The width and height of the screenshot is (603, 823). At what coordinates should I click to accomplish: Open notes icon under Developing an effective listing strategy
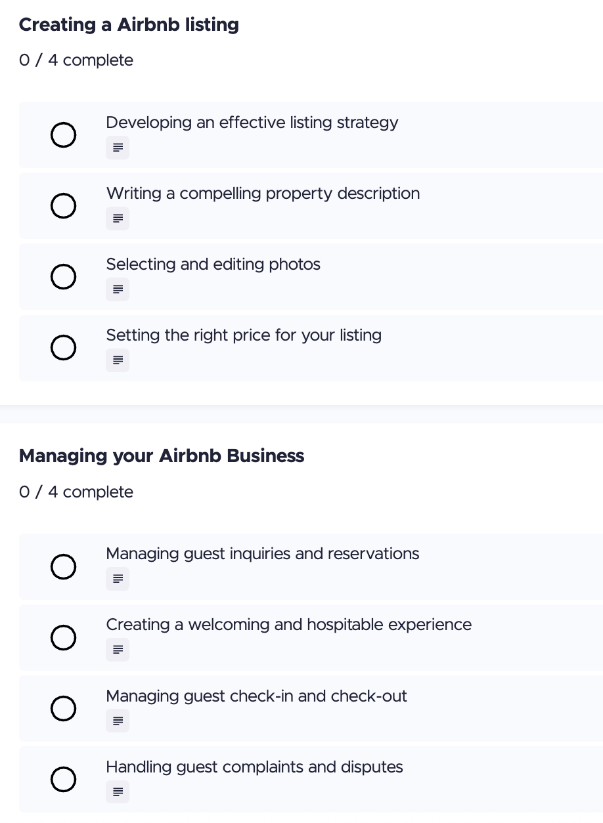[x=118, y=148]
